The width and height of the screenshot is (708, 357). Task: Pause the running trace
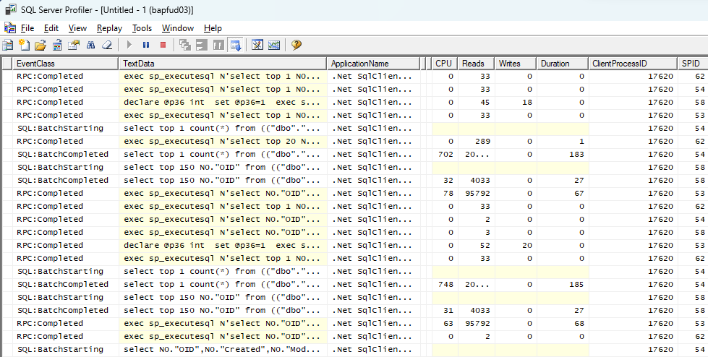146,45
